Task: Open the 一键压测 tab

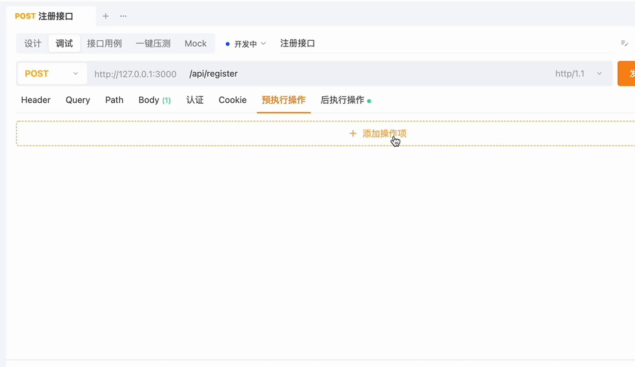Action: coord(152,43)
